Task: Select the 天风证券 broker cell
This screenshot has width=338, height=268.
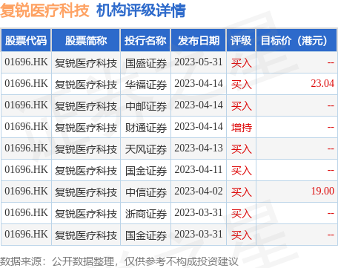Action: (146, 149)
